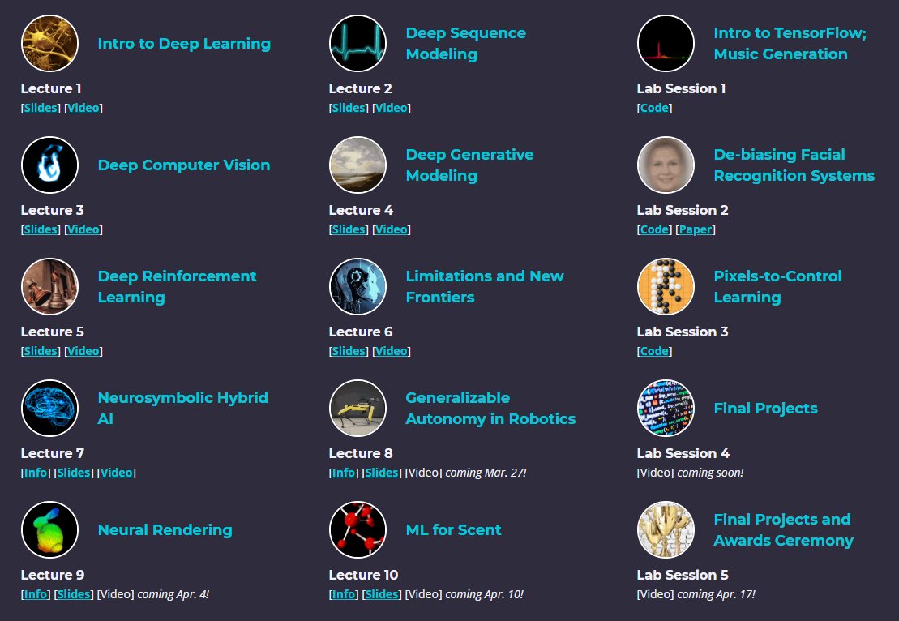Open Slides link for Lecture 7
This screenshot has height=621, width=899.
point(74,473)
